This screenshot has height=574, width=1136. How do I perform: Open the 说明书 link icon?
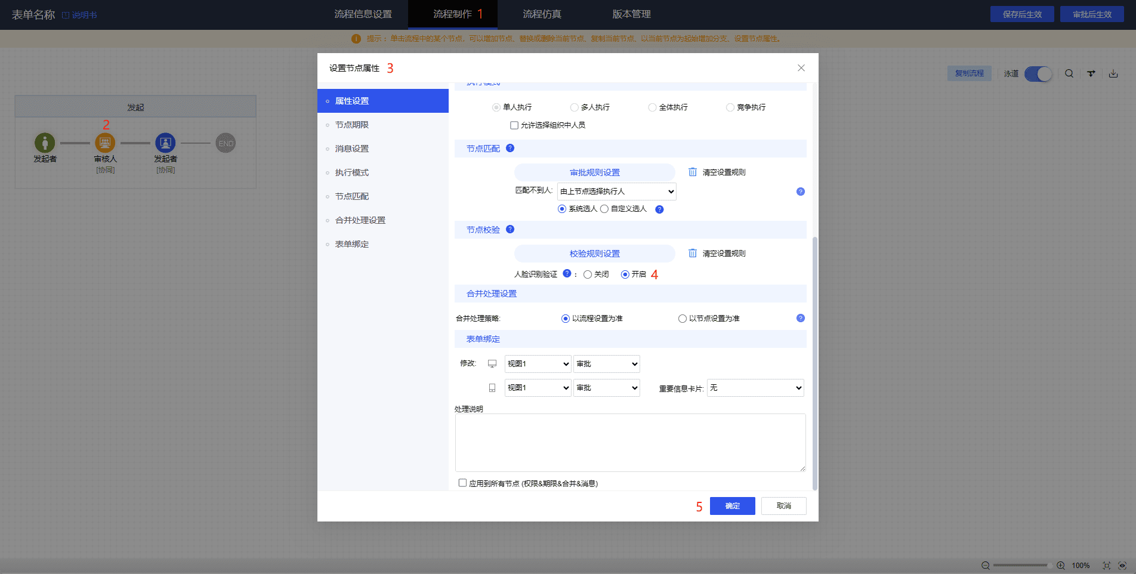(x=66, y=15)
